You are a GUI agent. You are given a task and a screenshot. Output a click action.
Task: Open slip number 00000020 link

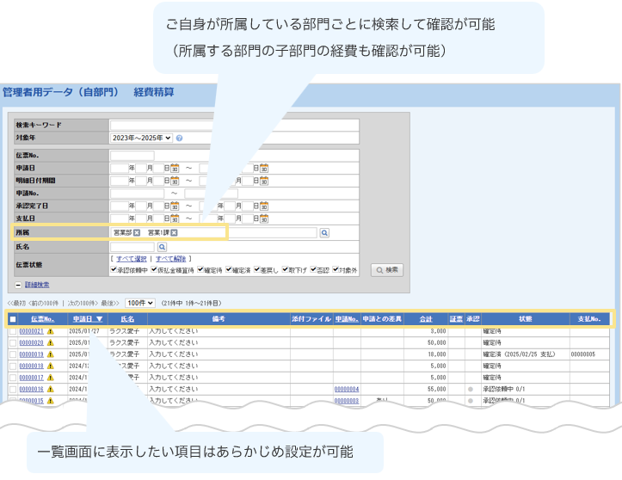point(31,342)
